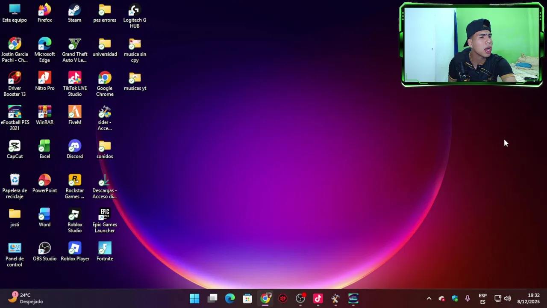The width and height of the screenshot is (547, 308).
Task: Select the Word shortcut
Action: pos(44,218)
